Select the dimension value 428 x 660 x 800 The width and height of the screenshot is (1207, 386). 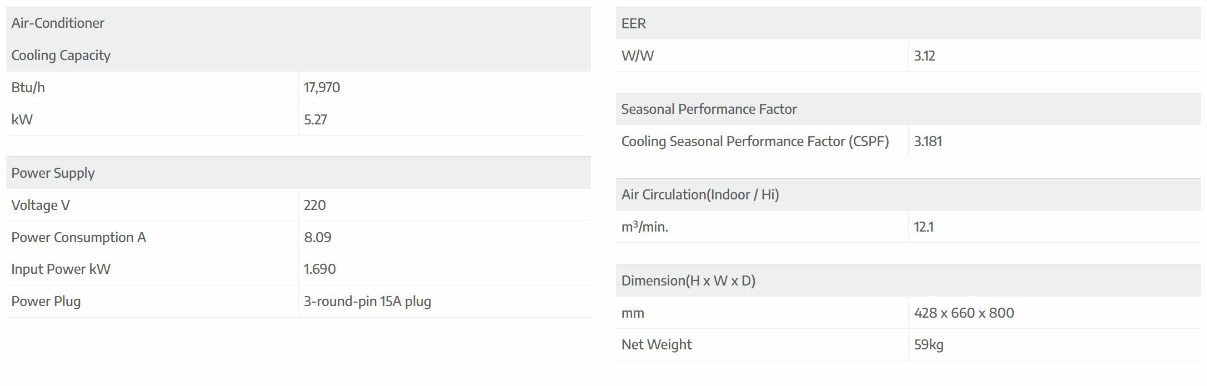[964, 313]
